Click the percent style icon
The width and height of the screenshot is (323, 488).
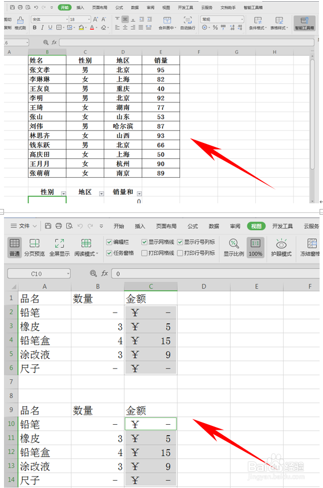click(x=215, y=28)
